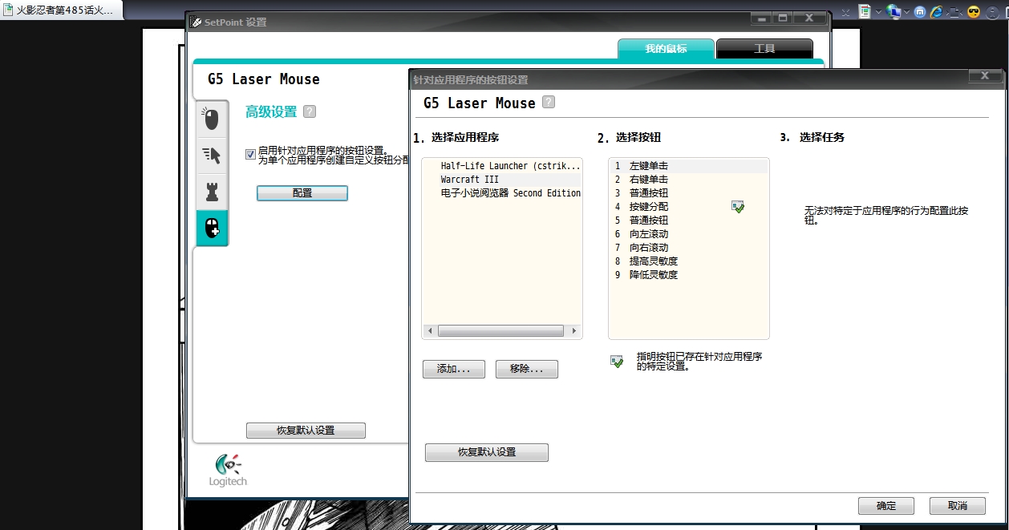Select 电子小说阅览器 Second Edition application
This screenshot has width=1009, height=530.
click(x=502, y=193)
